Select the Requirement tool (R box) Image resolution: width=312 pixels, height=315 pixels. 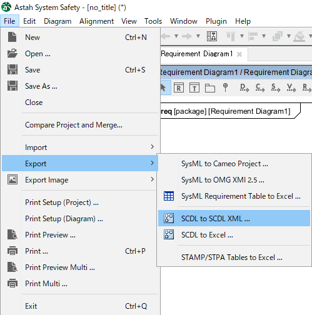point(179,87)
